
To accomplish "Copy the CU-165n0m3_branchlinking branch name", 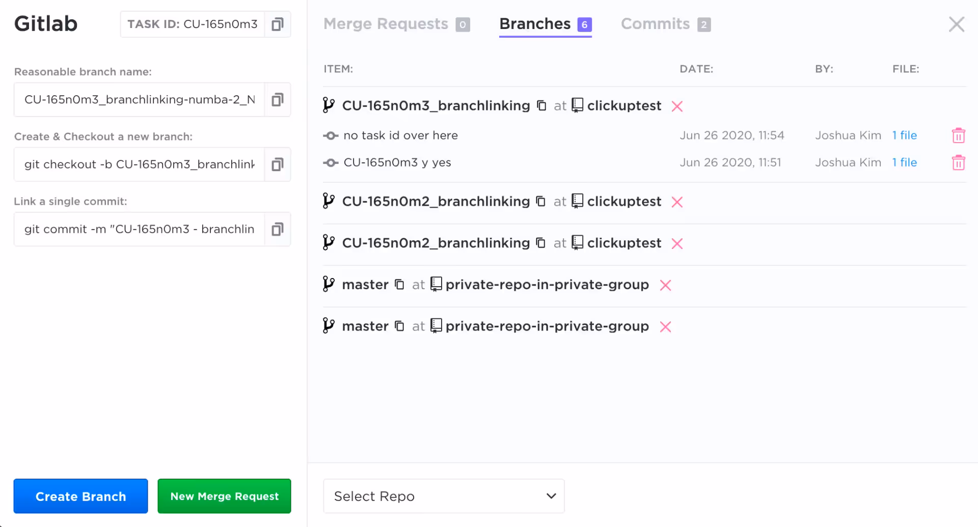I will [541, 106].
